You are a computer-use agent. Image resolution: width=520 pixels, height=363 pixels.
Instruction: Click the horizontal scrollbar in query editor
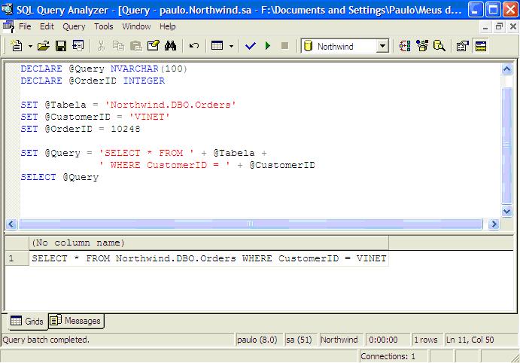coord(248,224)
